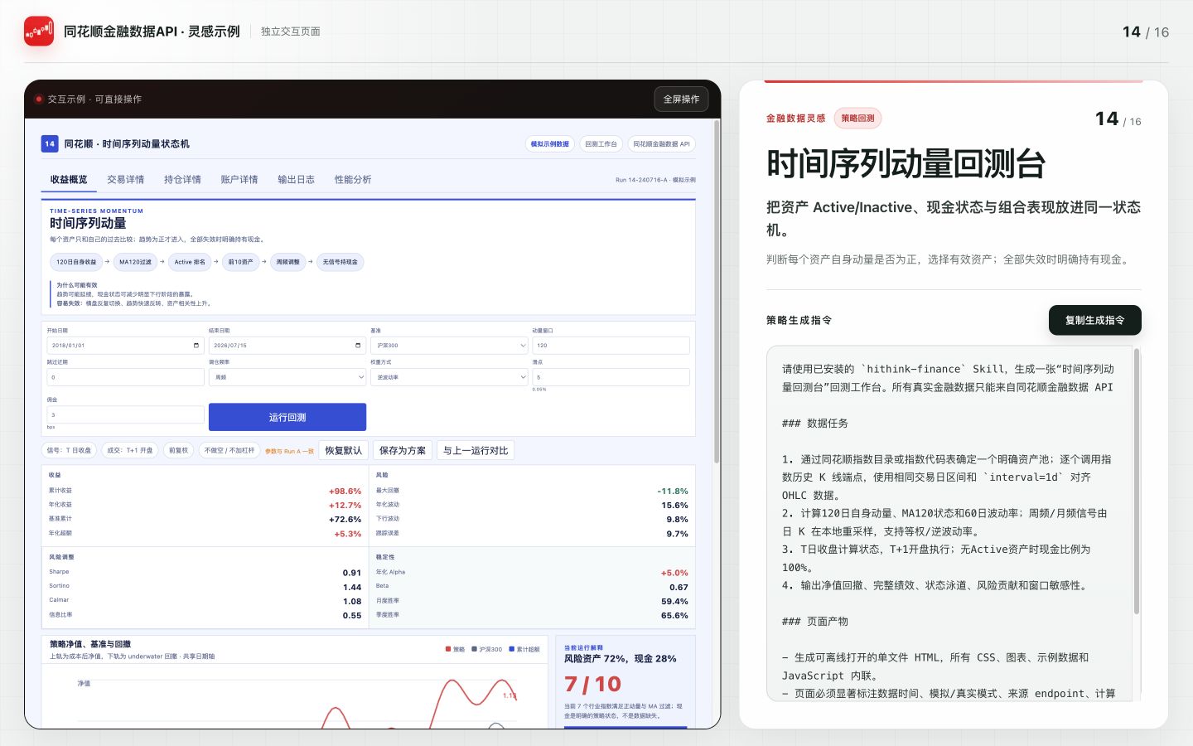Click the 信号: T 日收盘 chip
The height and width of the screenshot is (746, 1193).
coord(69,451)
